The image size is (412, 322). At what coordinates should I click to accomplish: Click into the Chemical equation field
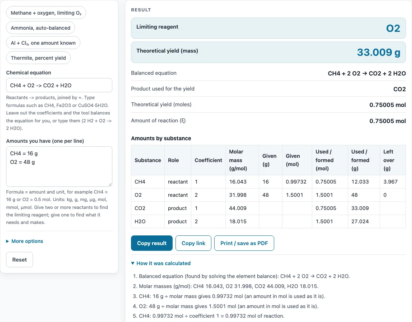(x=59, y=85)
